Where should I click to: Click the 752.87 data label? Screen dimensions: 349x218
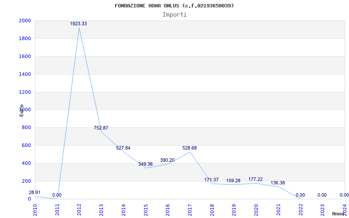pyautogui.click(x=101, y=128)
